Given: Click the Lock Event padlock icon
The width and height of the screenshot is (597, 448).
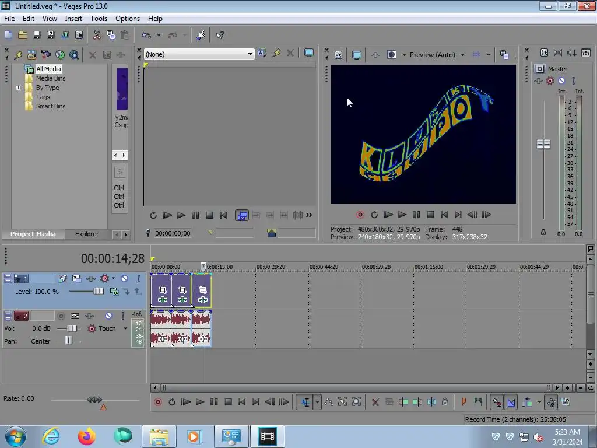Looking at the screenshot, I should (445, 402).
